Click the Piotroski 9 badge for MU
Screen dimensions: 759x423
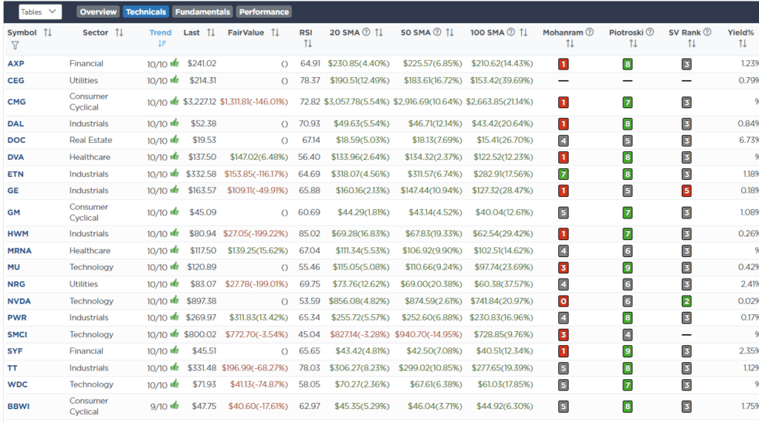627,267
